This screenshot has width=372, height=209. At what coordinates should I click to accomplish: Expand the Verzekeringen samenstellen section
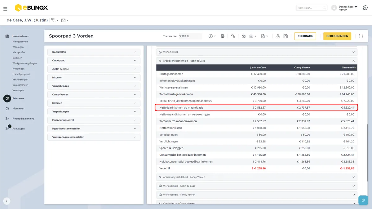[x=94, y=137]
